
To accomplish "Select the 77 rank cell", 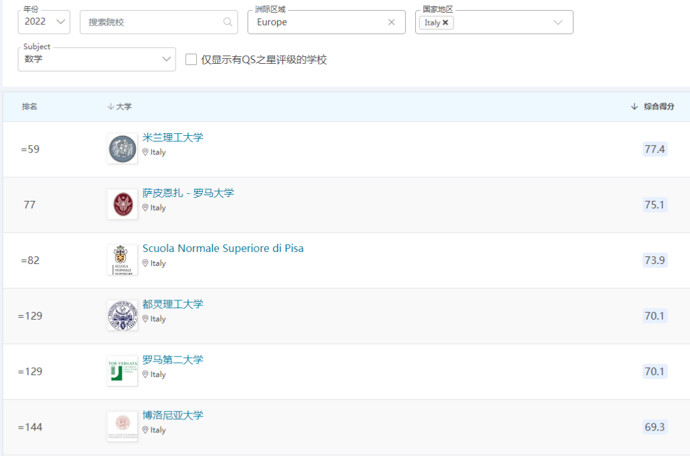I will 29,205.
